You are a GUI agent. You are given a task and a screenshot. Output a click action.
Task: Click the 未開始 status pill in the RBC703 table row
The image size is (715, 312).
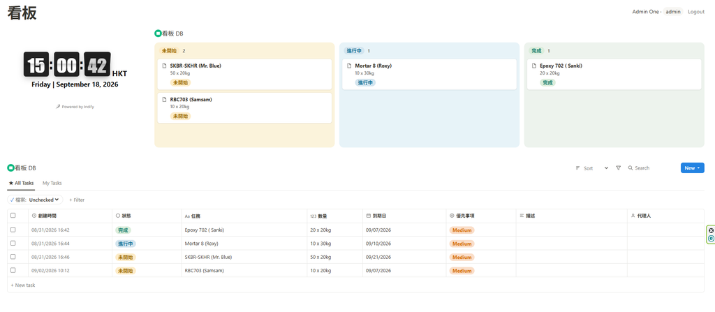126,271
